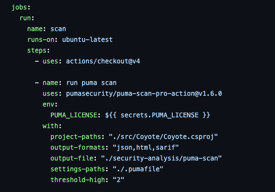Image resolution: width=275 pixels, height=192 pixels.
Task: Click the "json,html,sarif" value string
Action: point(142,148)
